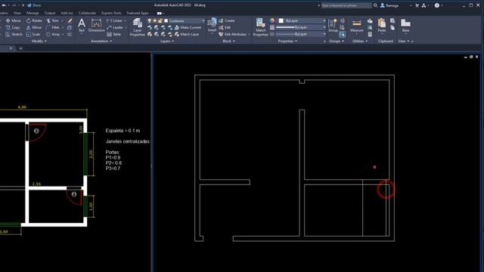
Task: Click Match Layer button
Action: [187, 34]
